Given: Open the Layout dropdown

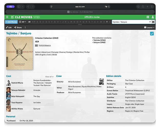Looking at the screenshot, I should click(x=149, y=27).
